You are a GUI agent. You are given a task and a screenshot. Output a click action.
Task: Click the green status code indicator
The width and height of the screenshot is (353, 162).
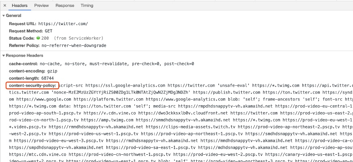click(38, 38)
